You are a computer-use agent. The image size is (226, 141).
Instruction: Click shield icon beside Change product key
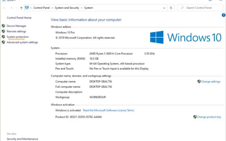click(195, 117)
